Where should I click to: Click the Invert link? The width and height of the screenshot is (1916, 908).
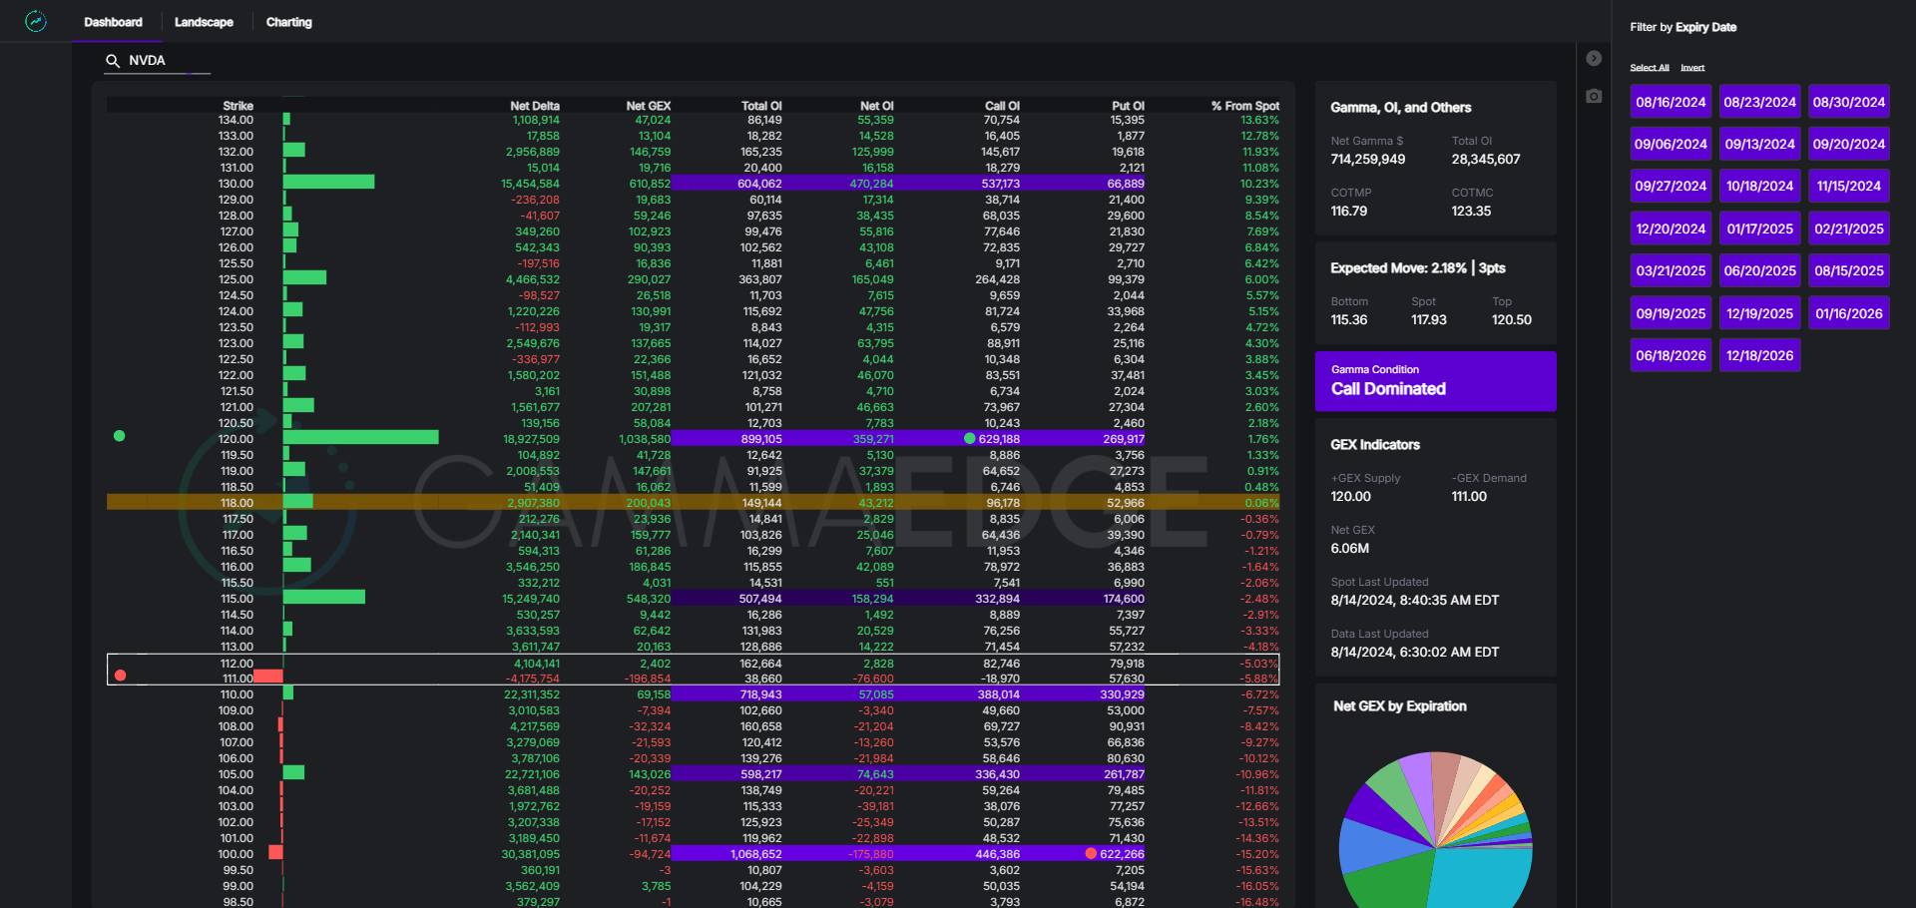1692,68
